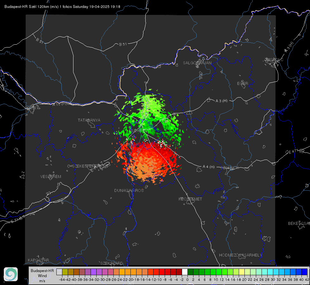Click the pale yellow swatch above value 20
310x285 pixels.
coord(242,272)
